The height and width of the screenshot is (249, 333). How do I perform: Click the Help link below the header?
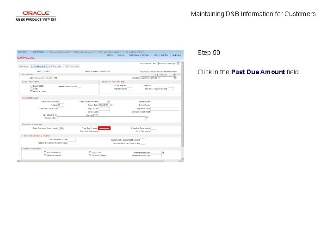pos(155,64)
